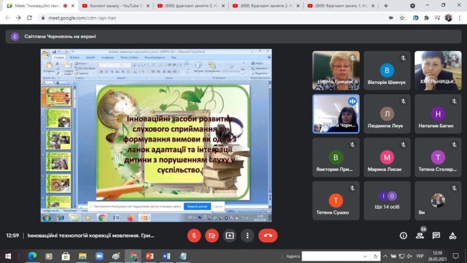The height and width of the screenshot is (263, 467).
Task: Open meeting details info icon
Action: 403,236
